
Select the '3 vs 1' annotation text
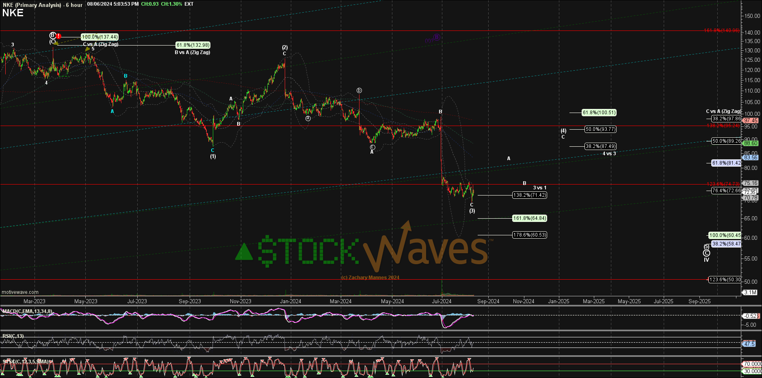click(x=540, y=188)
